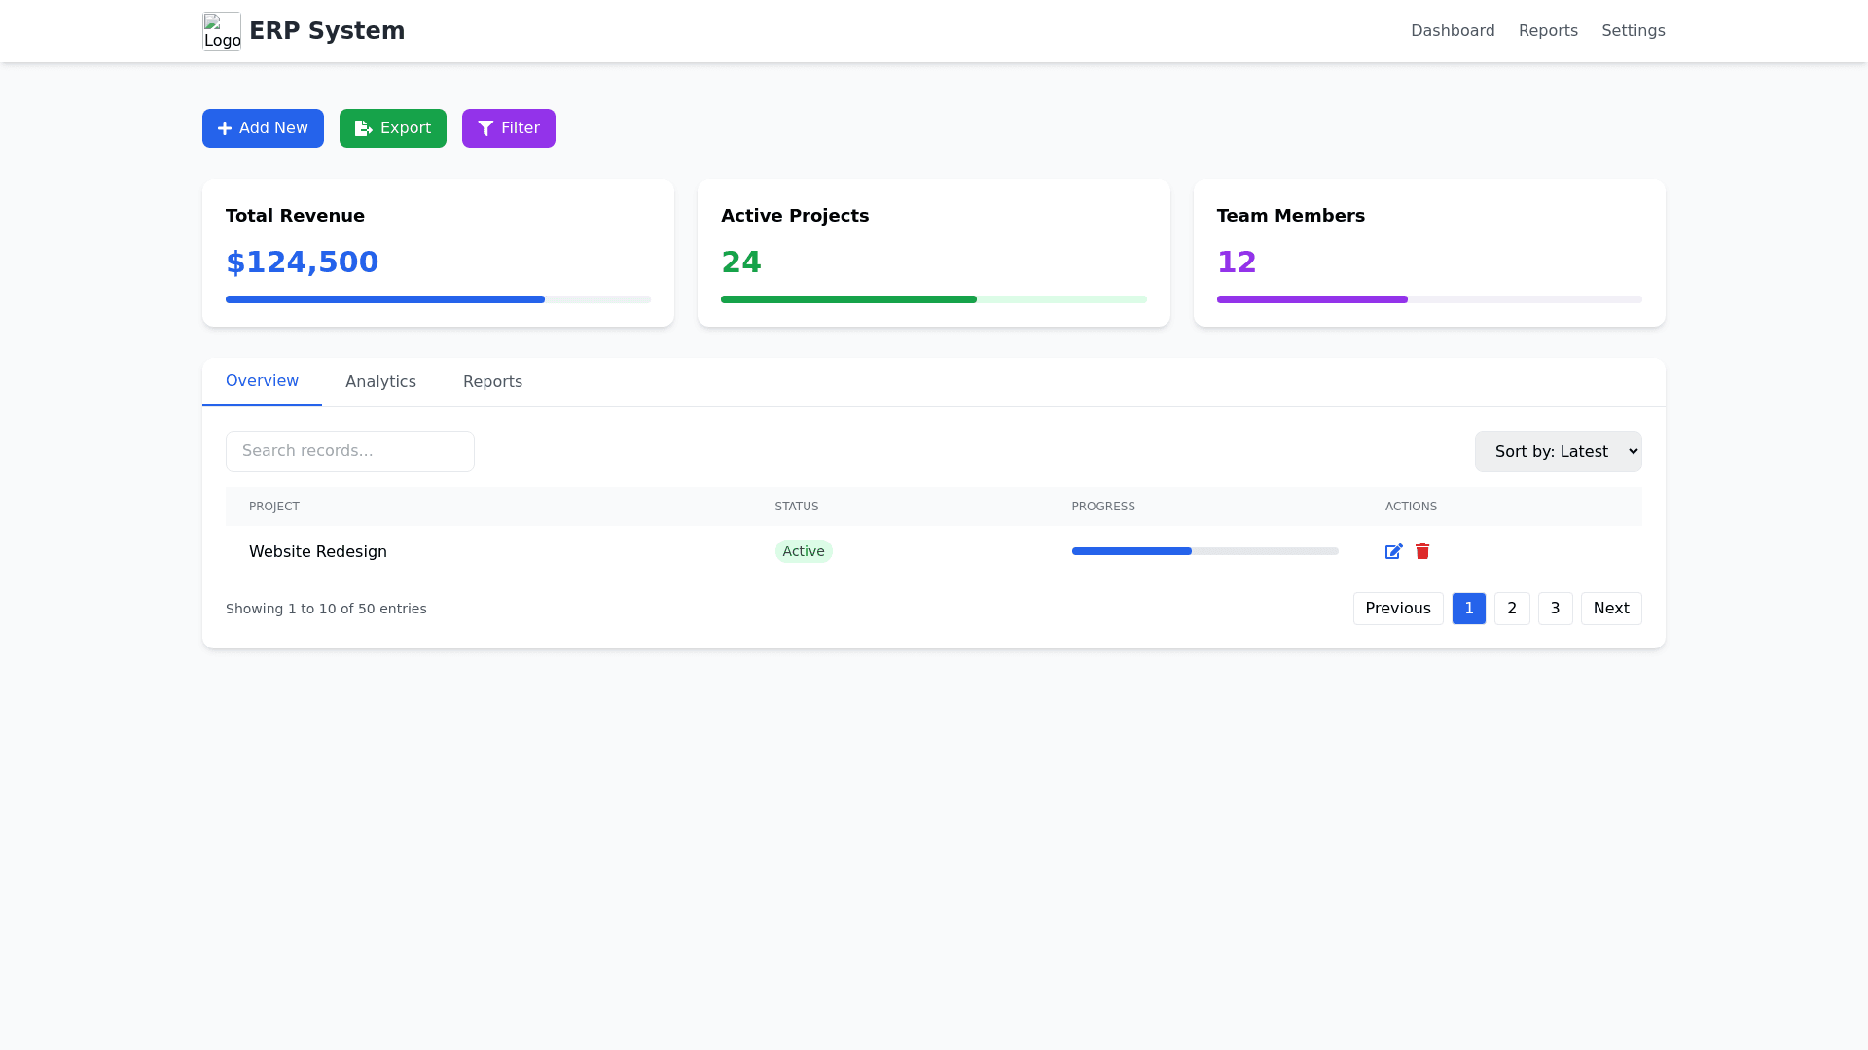Open the Sort by Latest dropdown
Viewport: 1868px width, 1050px height.
click(1558, 451)
